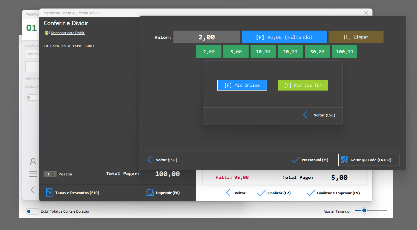The height and width of the screenshot is (230, 417).
Task: Adjust the Pessoa count stepper arrows
Action: [x=53, y=174]
